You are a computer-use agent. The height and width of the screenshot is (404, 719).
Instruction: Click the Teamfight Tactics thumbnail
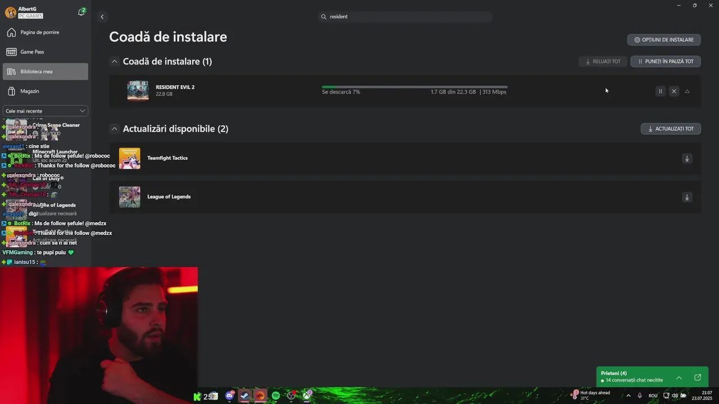click(130, 158)
